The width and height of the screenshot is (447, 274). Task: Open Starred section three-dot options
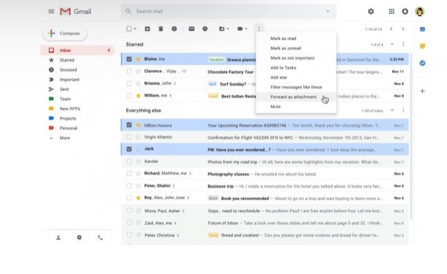click(x=403, y=44)
